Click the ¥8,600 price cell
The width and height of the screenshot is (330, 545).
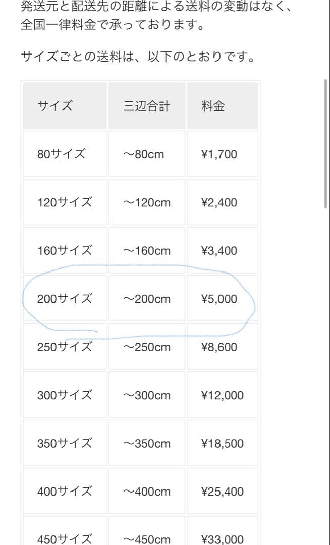[219, 347]
